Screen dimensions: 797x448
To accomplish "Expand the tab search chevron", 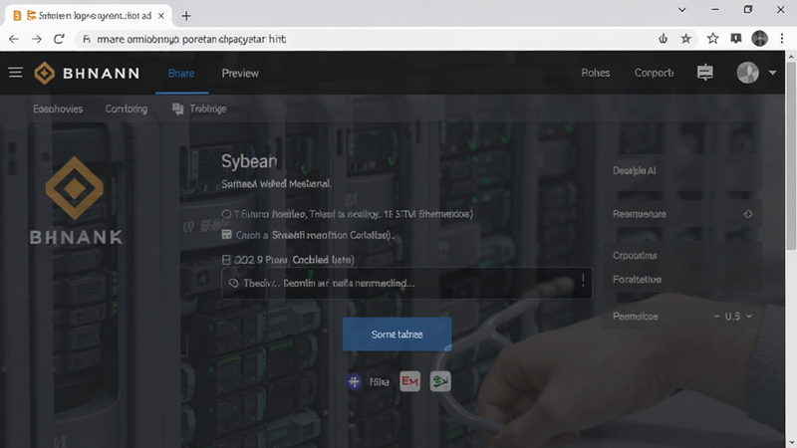I will pos(682,10).
